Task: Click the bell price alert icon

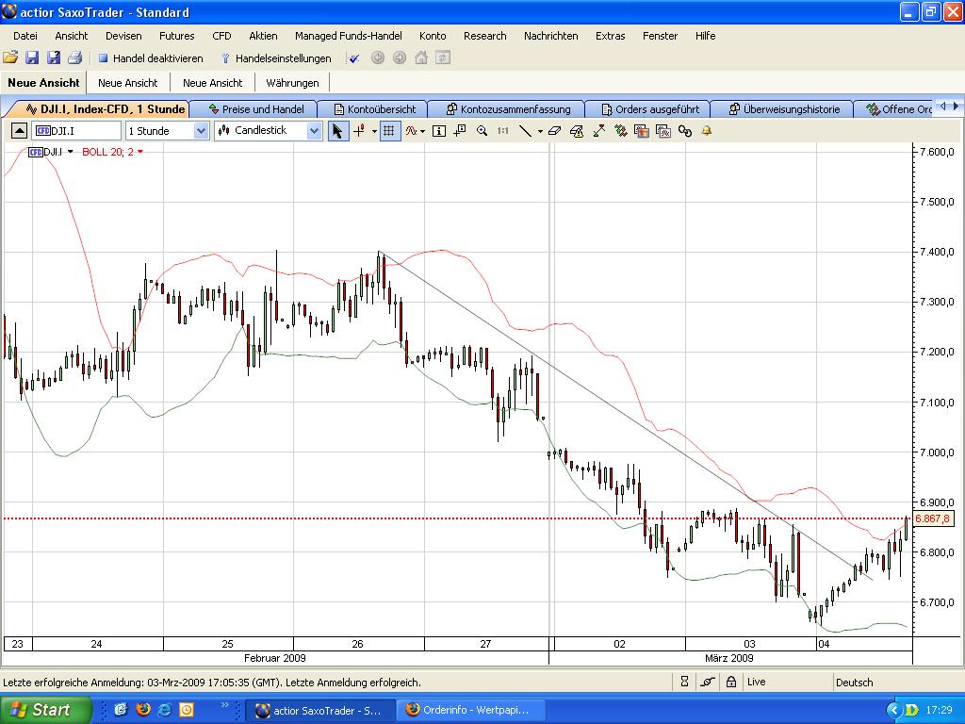Action: (707, 131)
